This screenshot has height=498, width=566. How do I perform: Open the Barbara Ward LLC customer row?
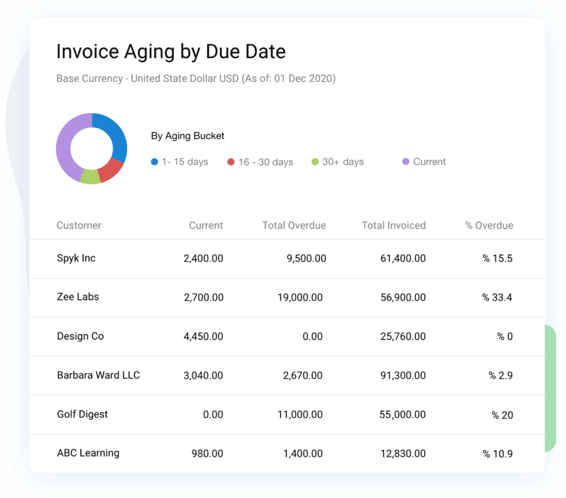point(98,375)
